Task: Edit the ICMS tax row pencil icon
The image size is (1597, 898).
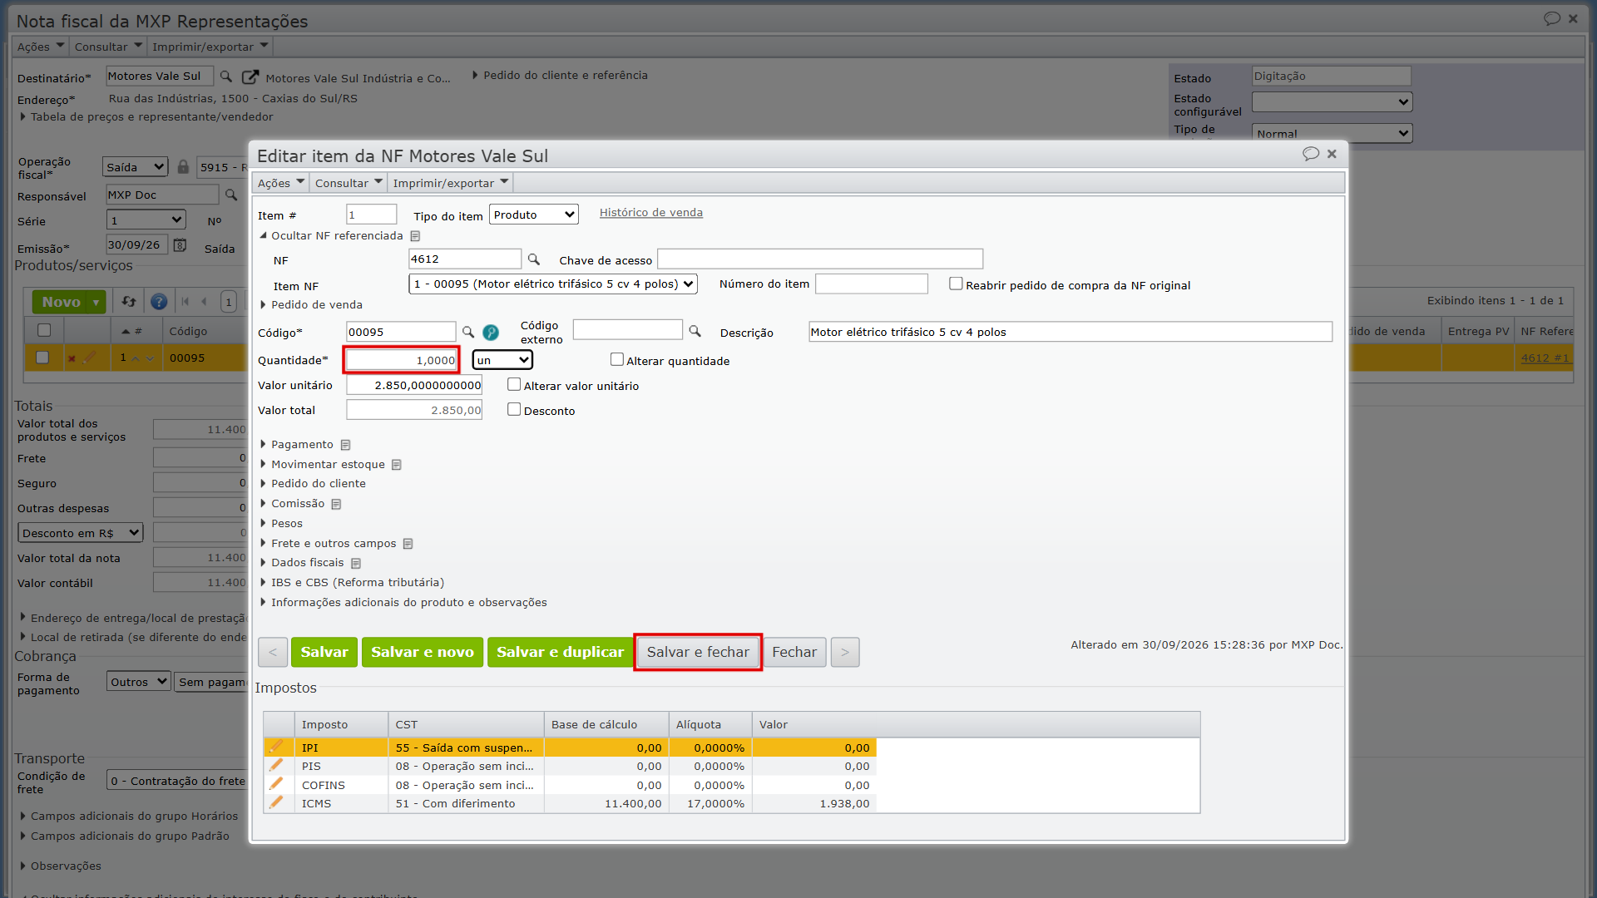Action: [276, 803]
